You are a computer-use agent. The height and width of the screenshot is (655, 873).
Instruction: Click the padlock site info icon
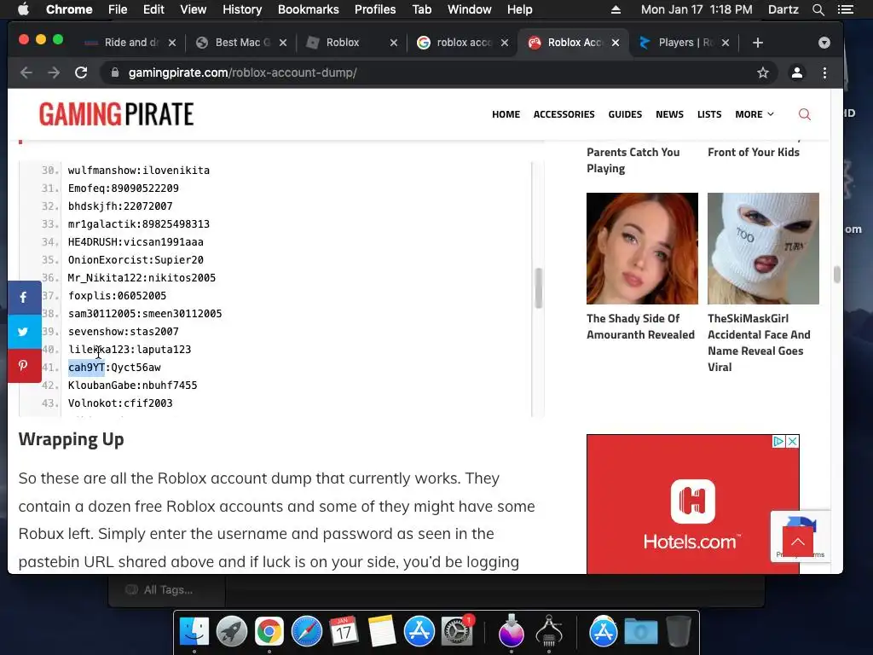point(115,73)
